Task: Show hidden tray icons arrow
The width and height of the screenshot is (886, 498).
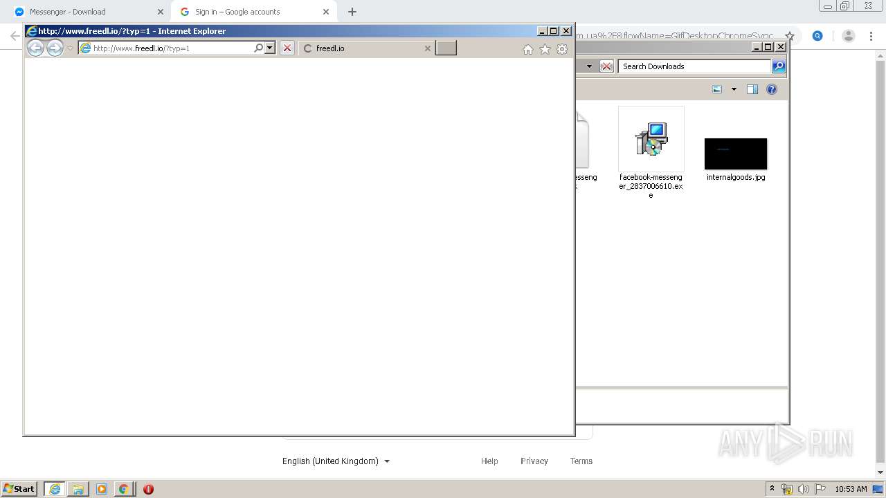Action: [772, 489]
